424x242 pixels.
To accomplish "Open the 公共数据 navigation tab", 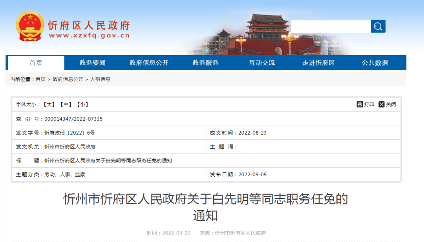I will [x=375, y=63].
